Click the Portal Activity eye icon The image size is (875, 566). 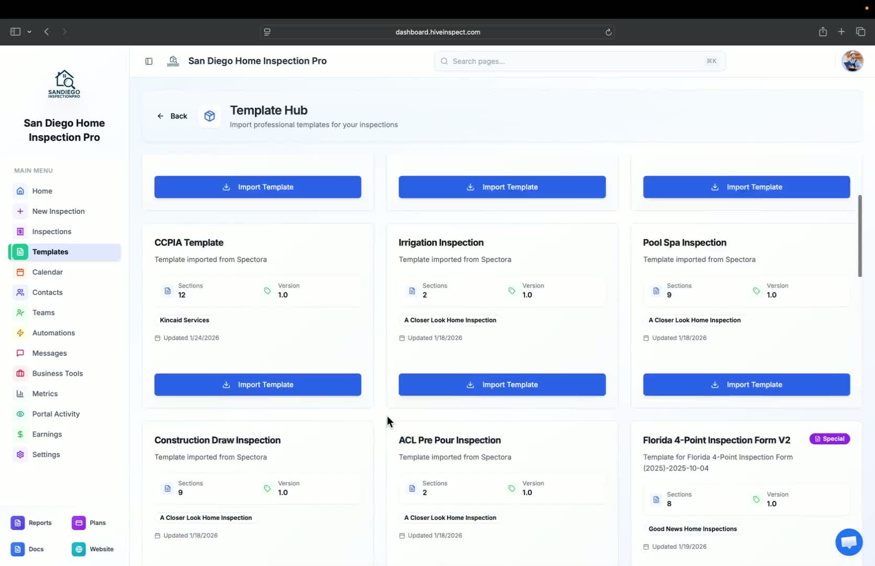click(x=20, y=414)
